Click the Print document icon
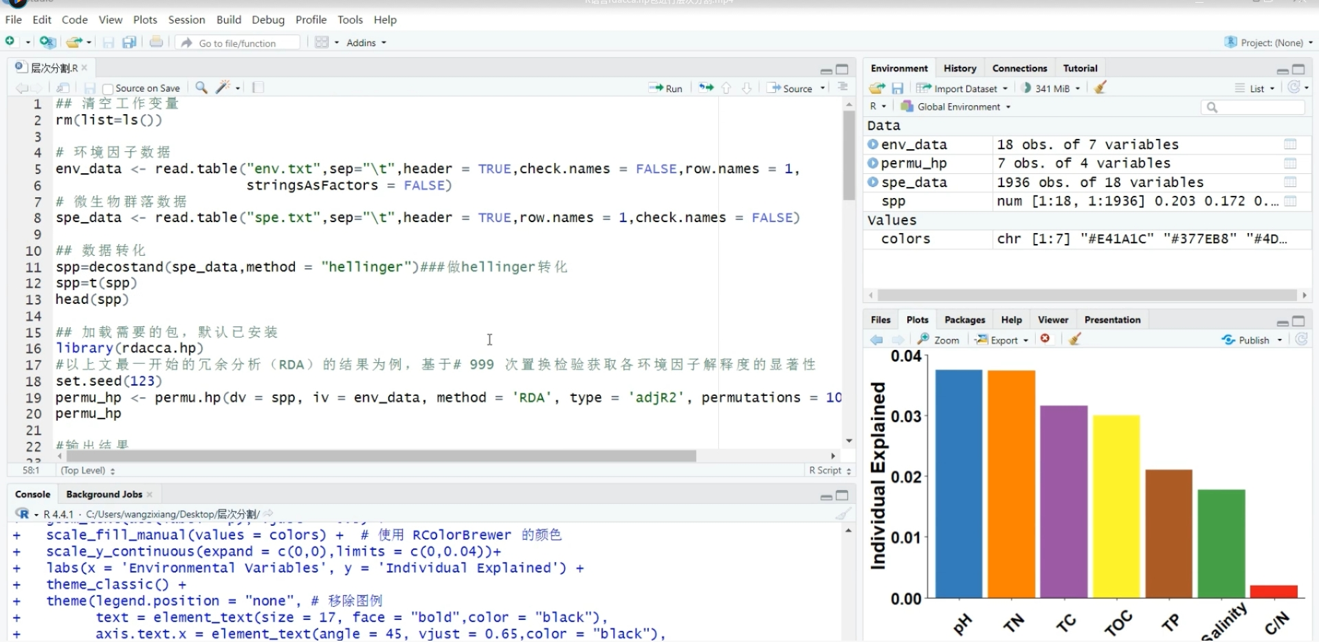This screenshot has height=642, width=1319. pos(157,42)
